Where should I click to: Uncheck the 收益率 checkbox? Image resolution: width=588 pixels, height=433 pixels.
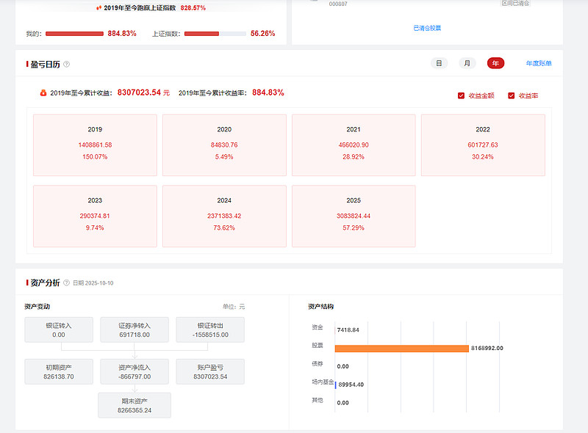(512, 95)
